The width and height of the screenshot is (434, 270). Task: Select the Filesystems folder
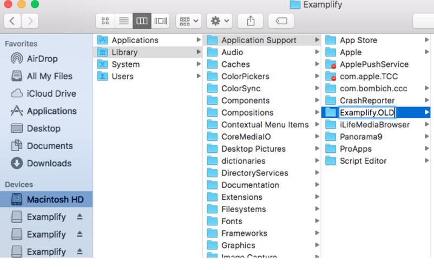point(262,210)
